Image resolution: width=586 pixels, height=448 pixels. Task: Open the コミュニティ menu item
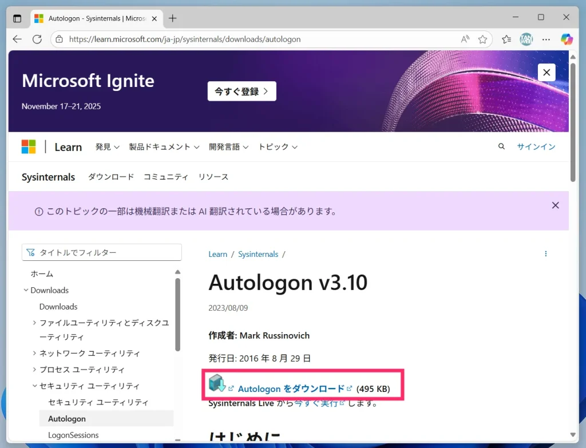[x=166, y=177]
